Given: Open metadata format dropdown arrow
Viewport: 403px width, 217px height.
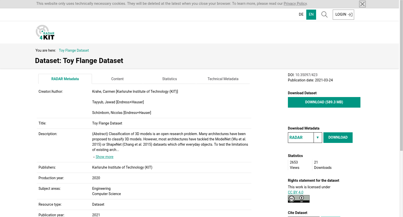Looking at the screenshot, I should pyautogui.click(x=318, y=138).
